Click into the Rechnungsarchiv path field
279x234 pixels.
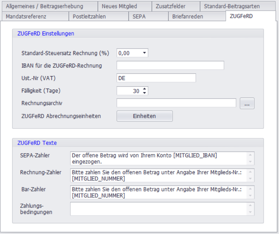click(x=176, y=103)
